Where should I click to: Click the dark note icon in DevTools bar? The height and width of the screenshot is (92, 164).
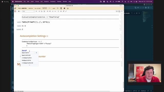click(x=65, y=8)
